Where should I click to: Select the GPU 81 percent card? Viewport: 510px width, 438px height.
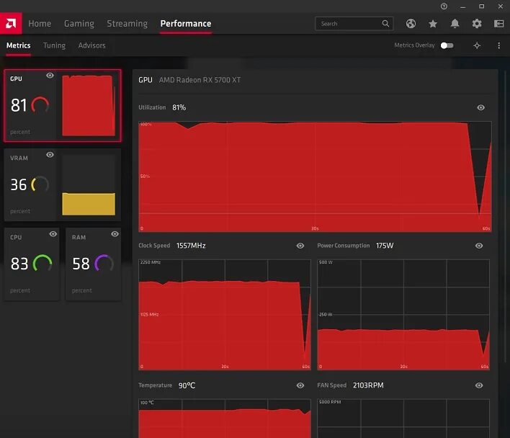pyautogui.click(x=63, y=106)
